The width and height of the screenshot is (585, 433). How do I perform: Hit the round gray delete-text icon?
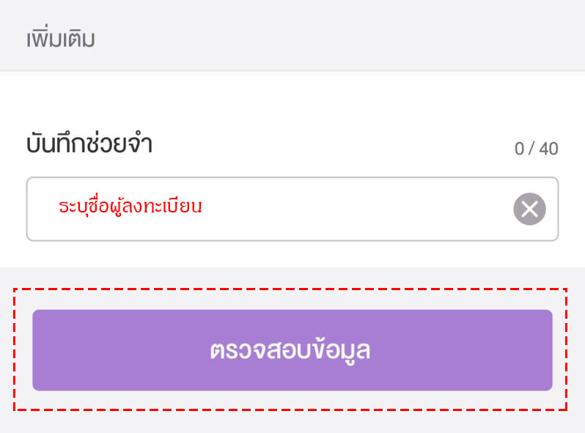[x=529, y=210]
